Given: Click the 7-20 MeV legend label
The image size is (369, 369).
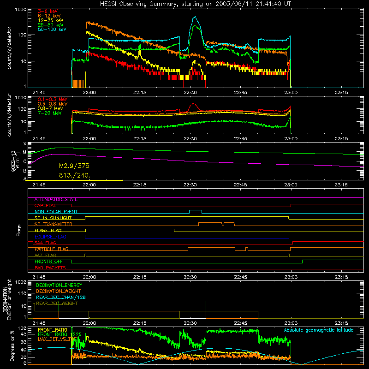Looking at the screenshot, I should [x=49, y=113].
